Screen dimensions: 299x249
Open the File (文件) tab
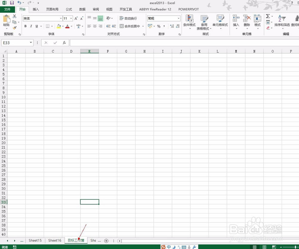pyautogui.click(x=7, y=9)
